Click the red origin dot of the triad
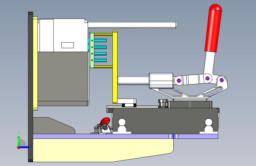 [x=18, y=147]
